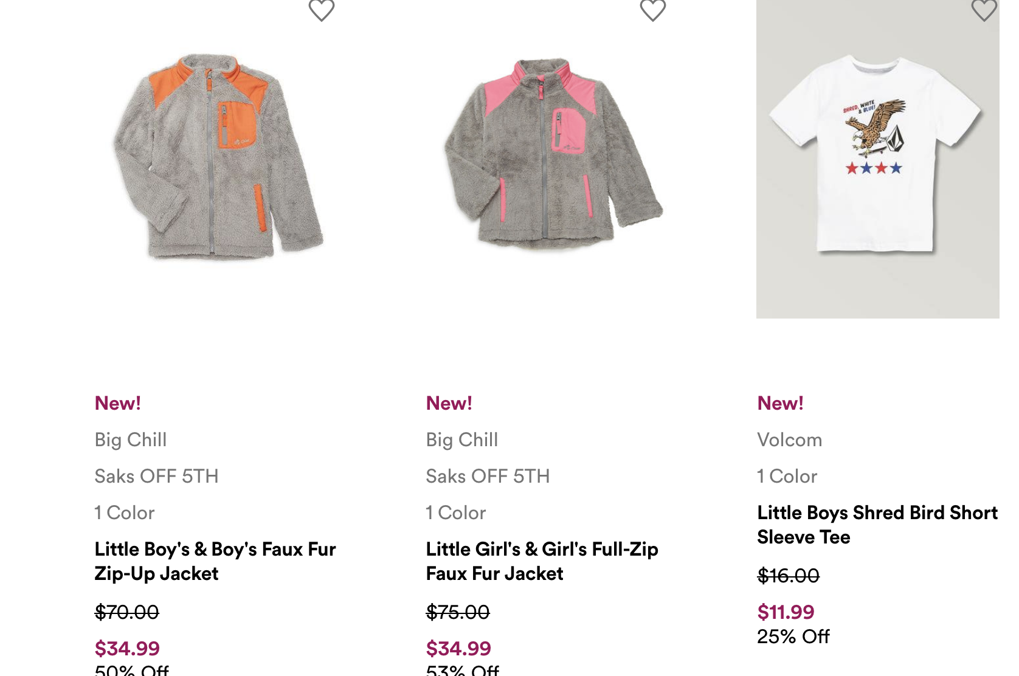Favorite the Volcom tee heart icon

tap(984, 10)
